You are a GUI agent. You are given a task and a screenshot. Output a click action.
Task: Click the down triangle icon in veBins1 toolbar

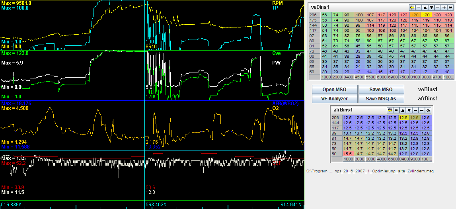tap(431, 8)
